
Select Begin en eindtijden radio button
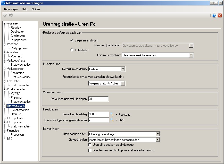(x=72, y=40)
